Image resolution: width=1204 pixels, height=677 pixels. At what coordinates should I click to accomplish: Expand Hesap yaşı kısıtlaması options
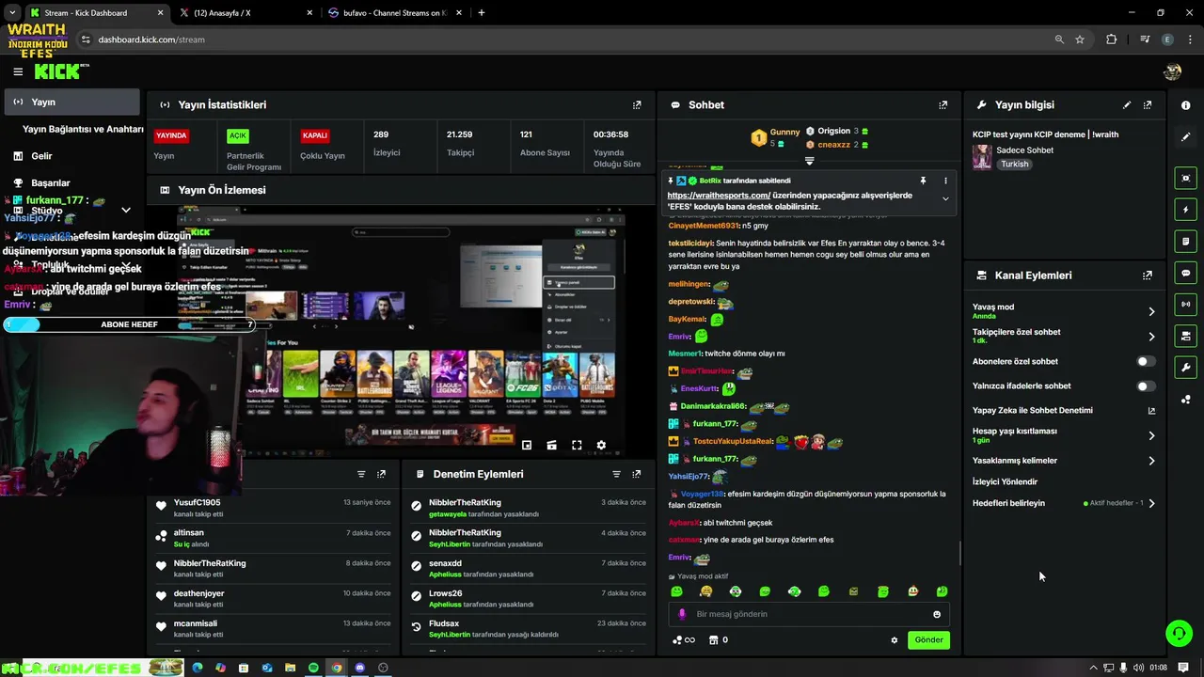click(1151, 435)
